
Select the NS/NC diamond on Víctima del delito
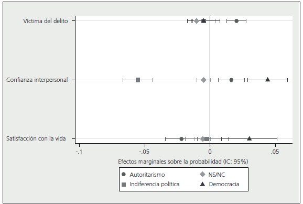pyautogui.click(x=197, y=21)
